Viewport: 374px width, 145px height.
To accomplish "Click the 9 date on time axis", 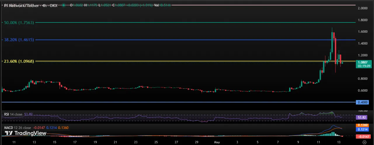I will [x=298, y=142].
